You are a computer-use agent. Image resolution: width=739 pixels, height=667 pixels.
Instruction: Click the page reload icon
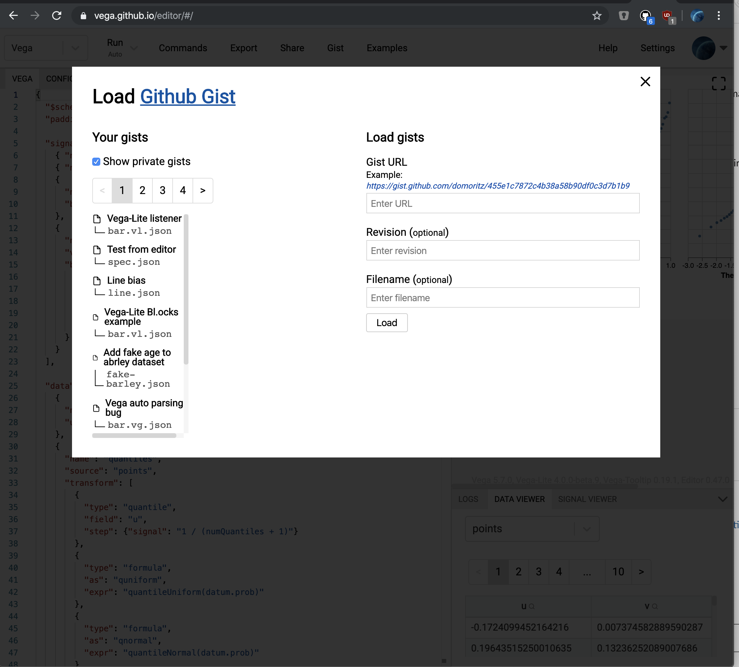click(x=57, y=15)
